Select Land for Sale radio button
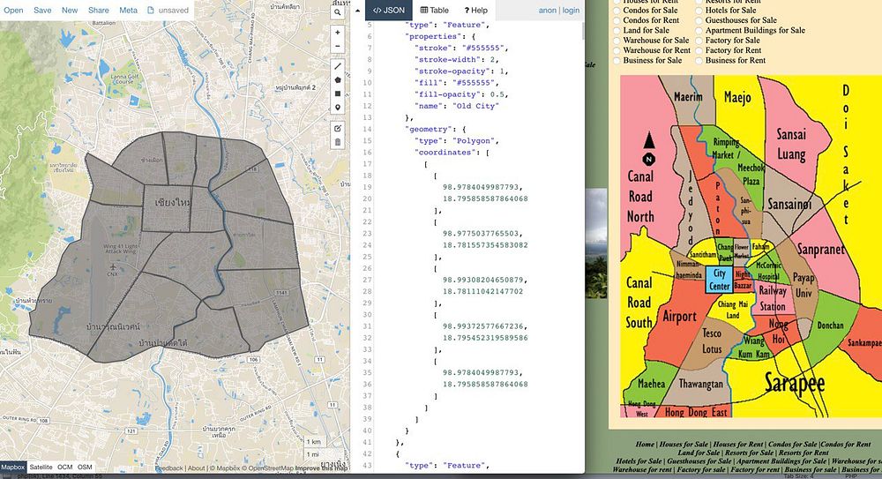 (x=617, y=30)
